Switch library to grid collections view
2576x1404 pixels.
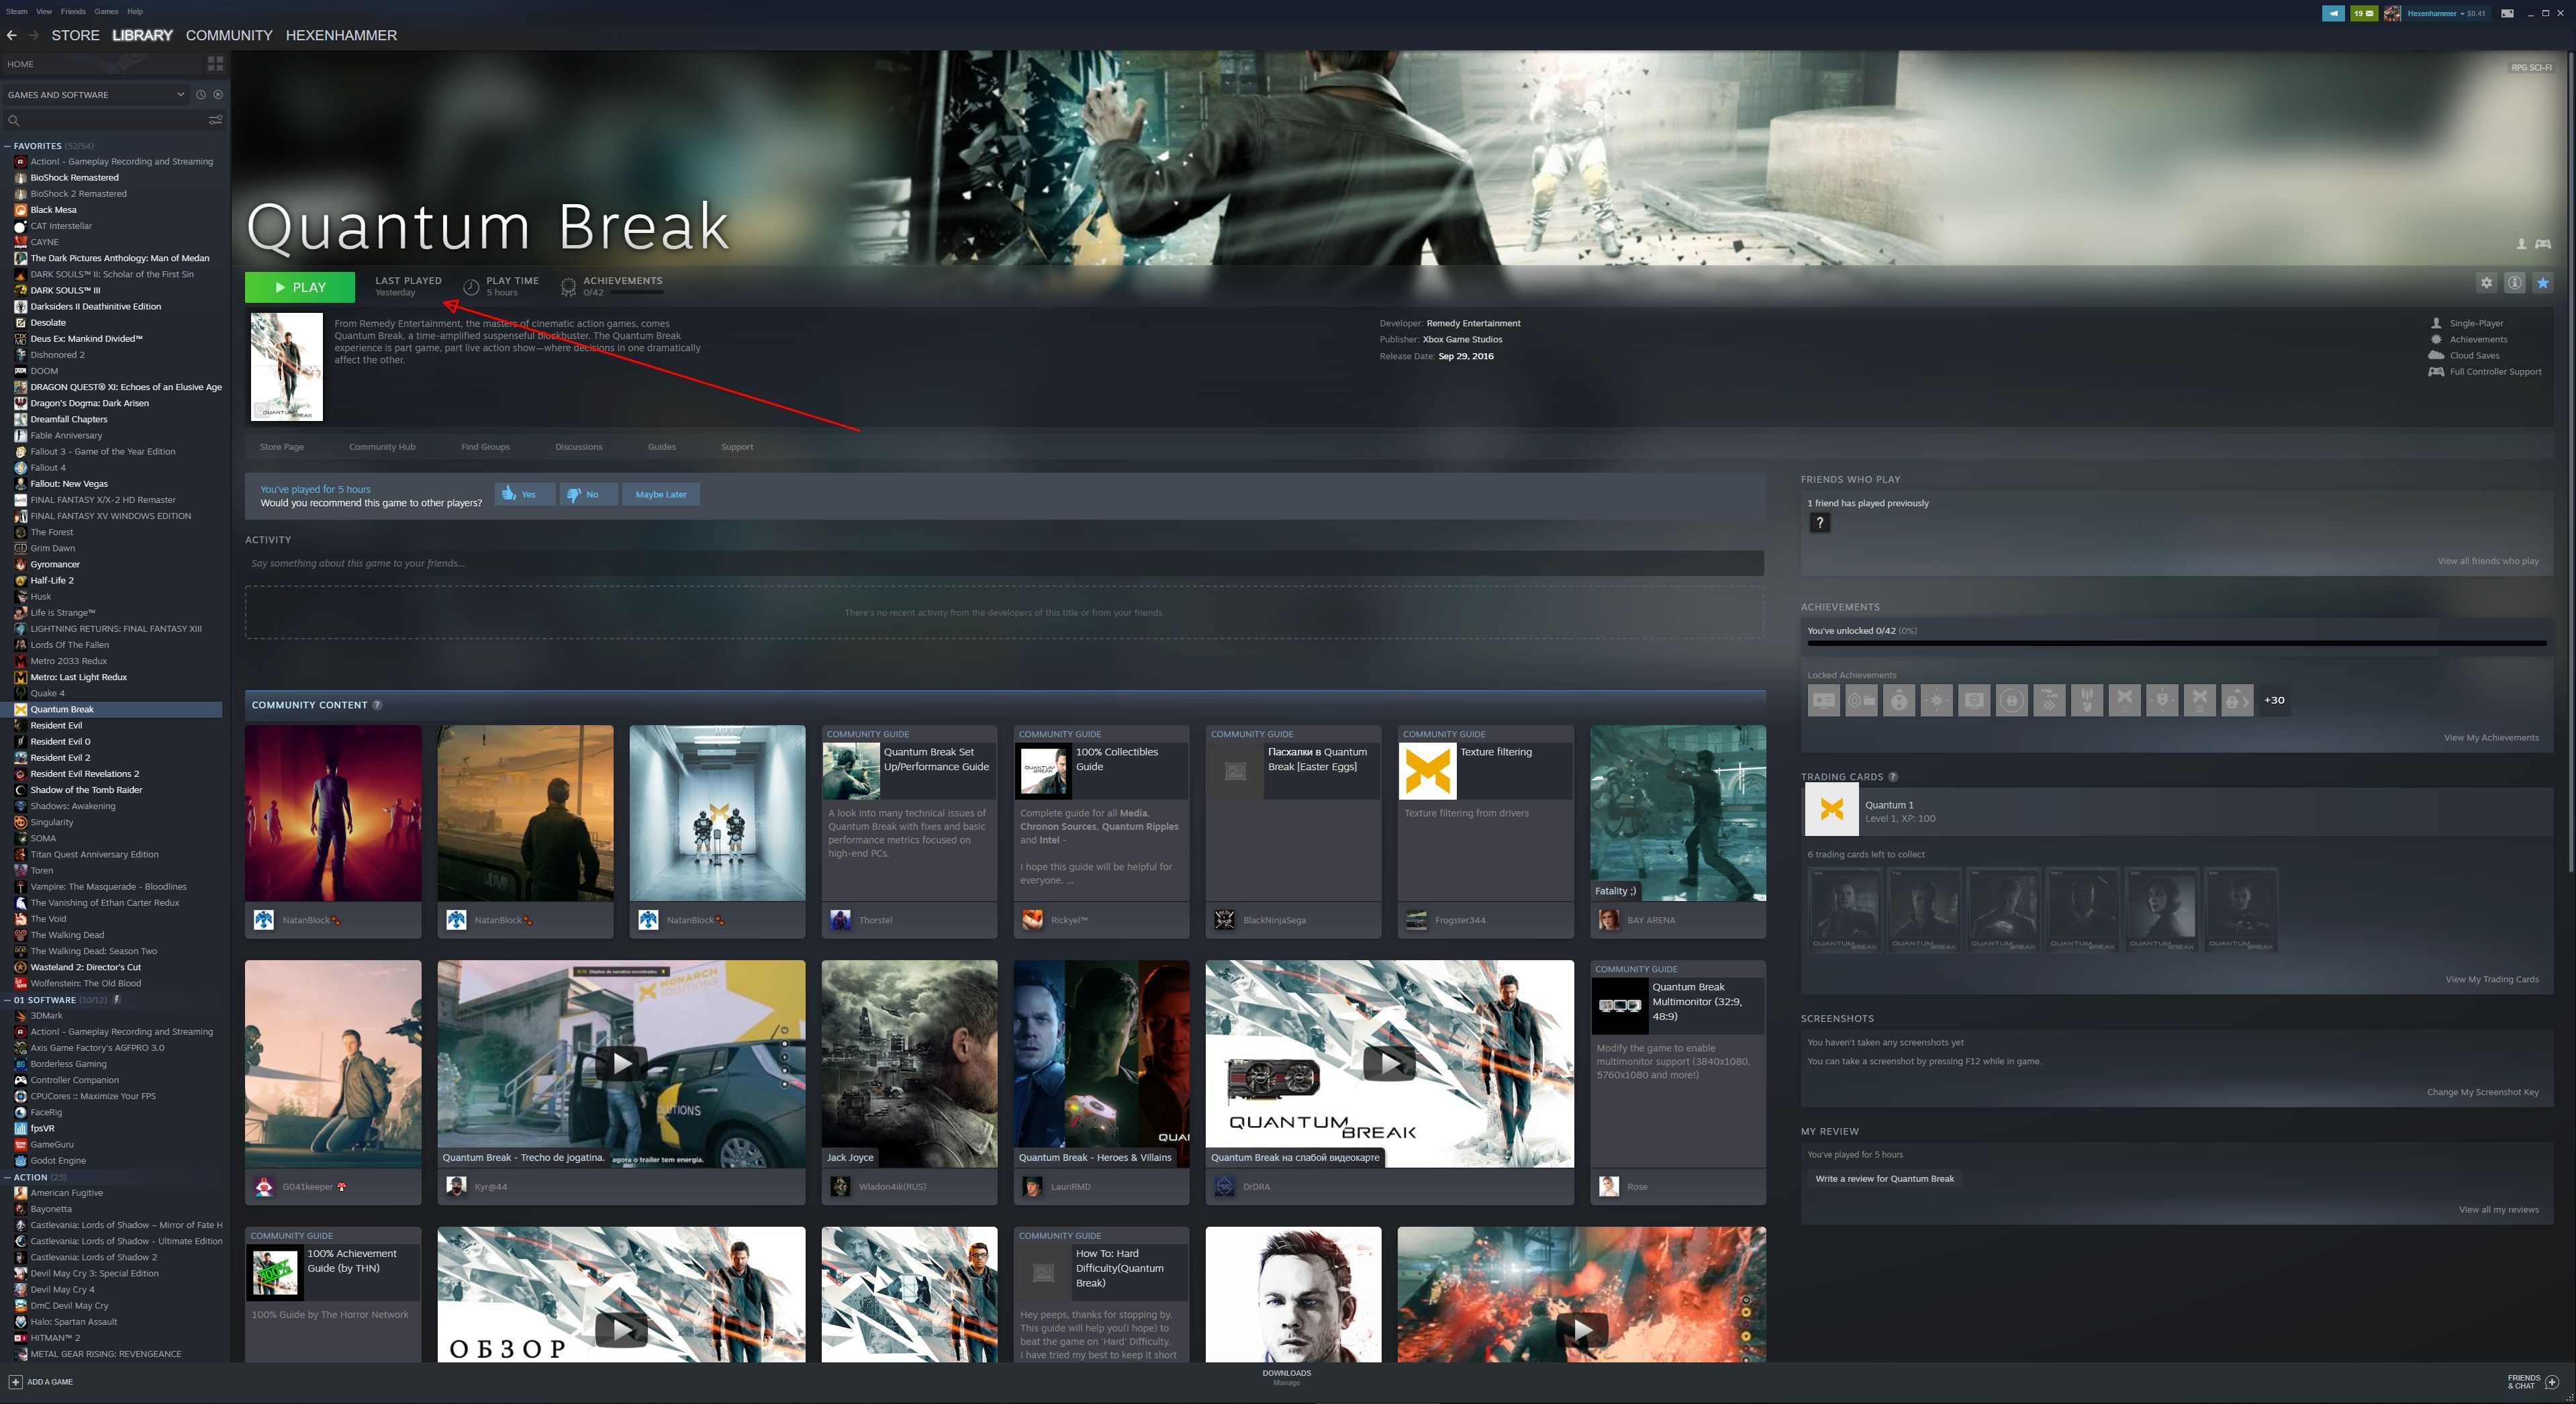[x=215, y=64]
